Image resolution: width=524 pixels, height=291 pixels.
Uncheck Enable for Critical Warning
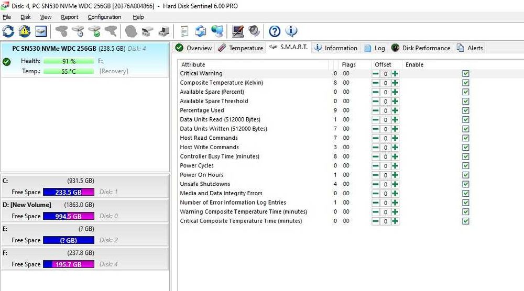pyautogui.click(x=465, y=73)
